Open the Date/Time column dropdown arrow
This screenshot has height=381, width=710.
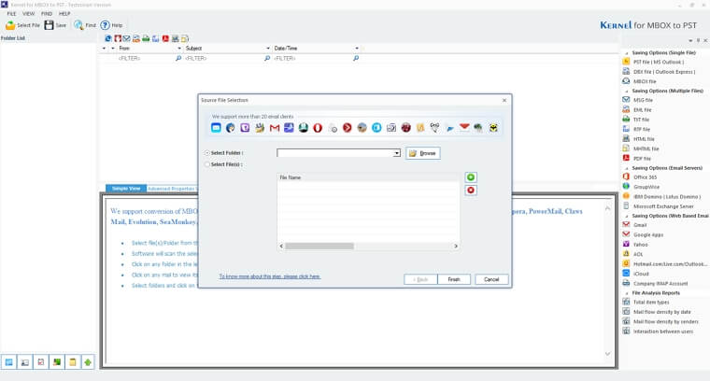point(357,48)
